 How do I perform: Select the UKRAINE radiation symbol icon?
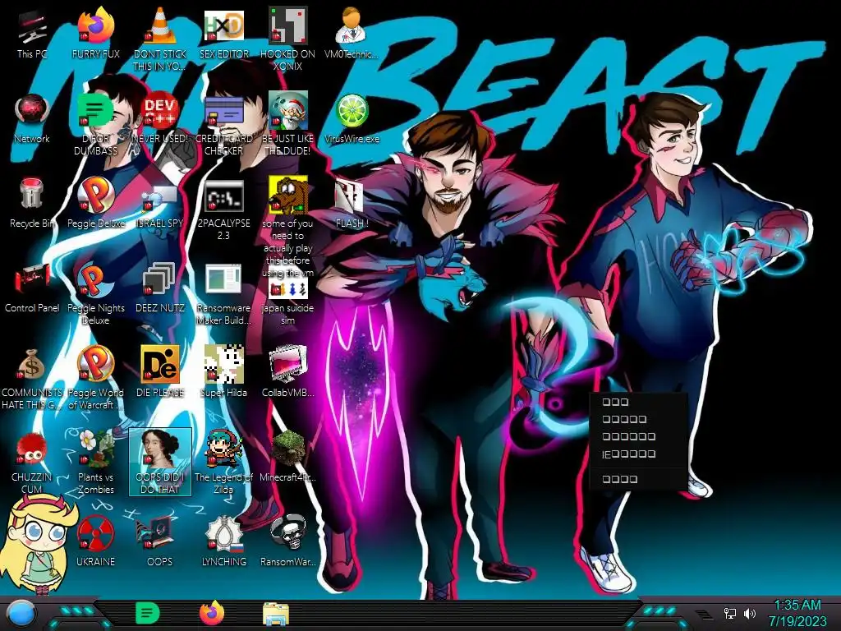95,541
